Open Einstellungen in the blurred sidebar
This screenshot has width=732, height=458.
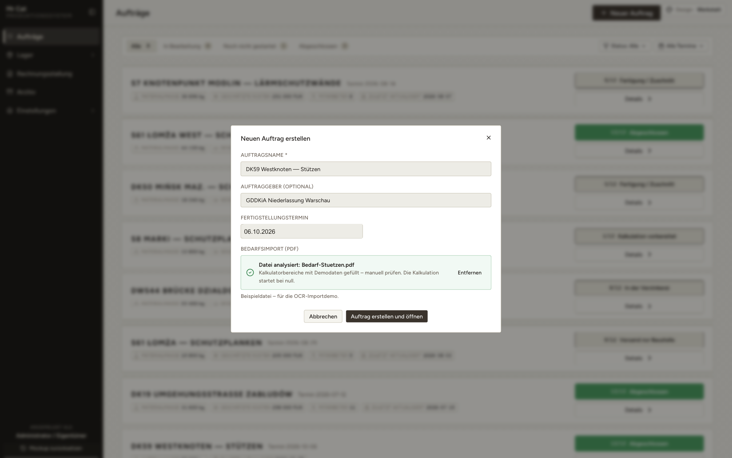click(51, 110)
